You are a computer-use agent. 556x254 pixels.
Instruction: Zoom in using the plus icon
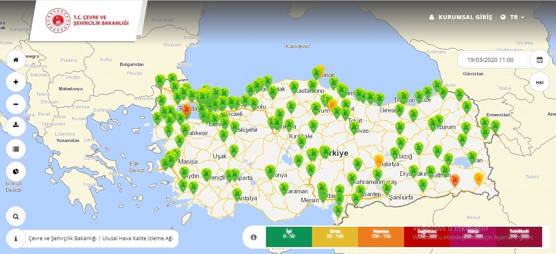tap(15, 82)
